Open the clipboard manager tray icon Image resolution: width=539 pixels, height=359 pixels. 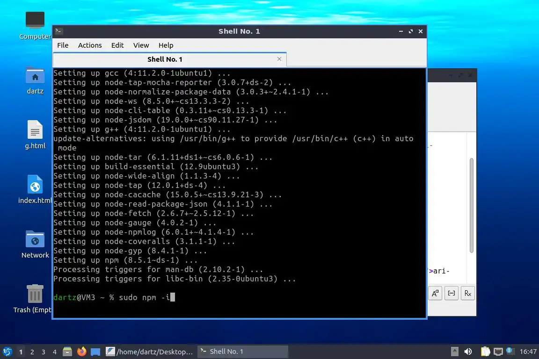(x=485, y=352)
